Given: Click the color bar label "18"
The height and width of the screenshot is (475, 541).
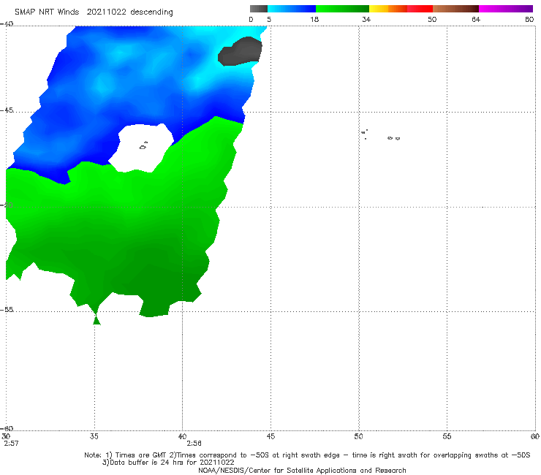Looking at the screenshot, I should coord(314,20).
